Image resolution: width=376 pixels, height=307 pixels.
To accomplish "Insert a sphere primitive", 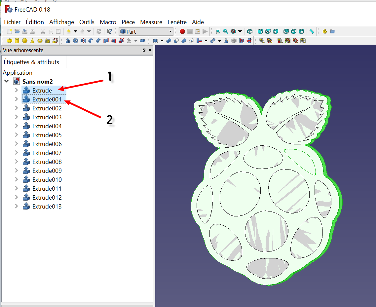I will pos(25,41).
